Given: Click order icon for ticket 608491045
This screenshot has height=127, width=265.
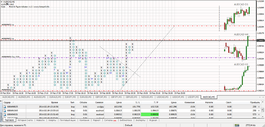Looking at the screenshot, I should click(x=5, y=111).
